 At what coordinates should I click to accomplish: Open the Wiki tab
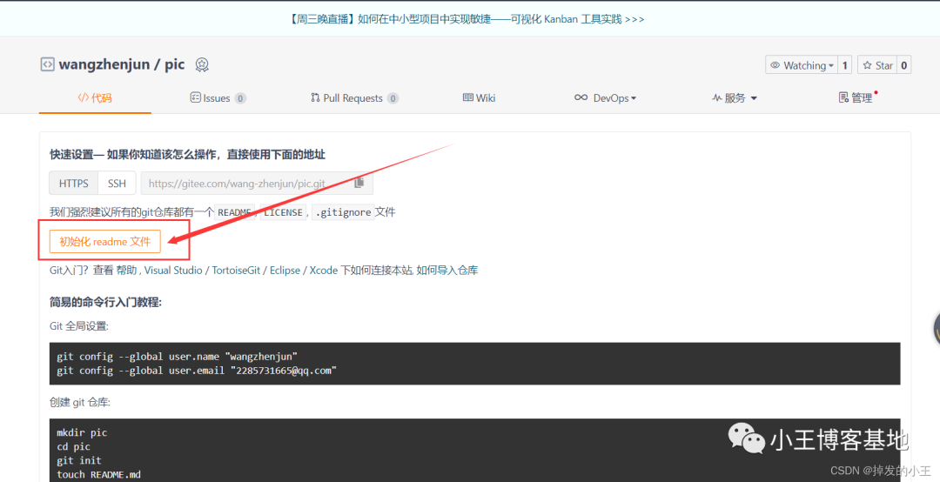(x=479, y=97)
